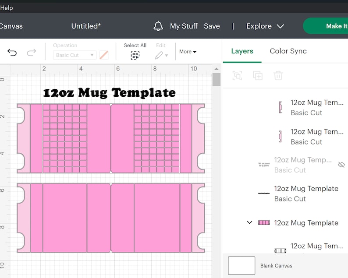Screen dimensions: 348x278
Task: Click the Make It button
Action: [x=325, y=26]
